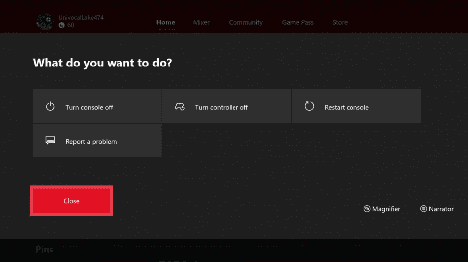Click the UnivocalLake474 gamertag
The image size is (468, 262).
(x=81, y=18)
